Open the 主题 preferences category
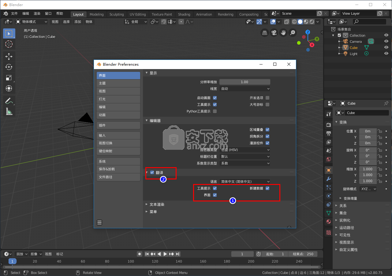This screenshot has width=392, height=276. coord(118,83)
